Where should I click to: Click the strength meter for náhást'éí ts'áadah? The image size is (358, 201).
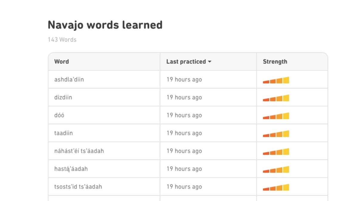(276, 151)
